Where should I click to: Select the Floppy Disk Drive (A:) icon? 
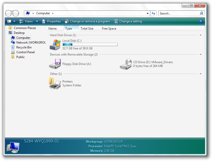pos(55,64)
